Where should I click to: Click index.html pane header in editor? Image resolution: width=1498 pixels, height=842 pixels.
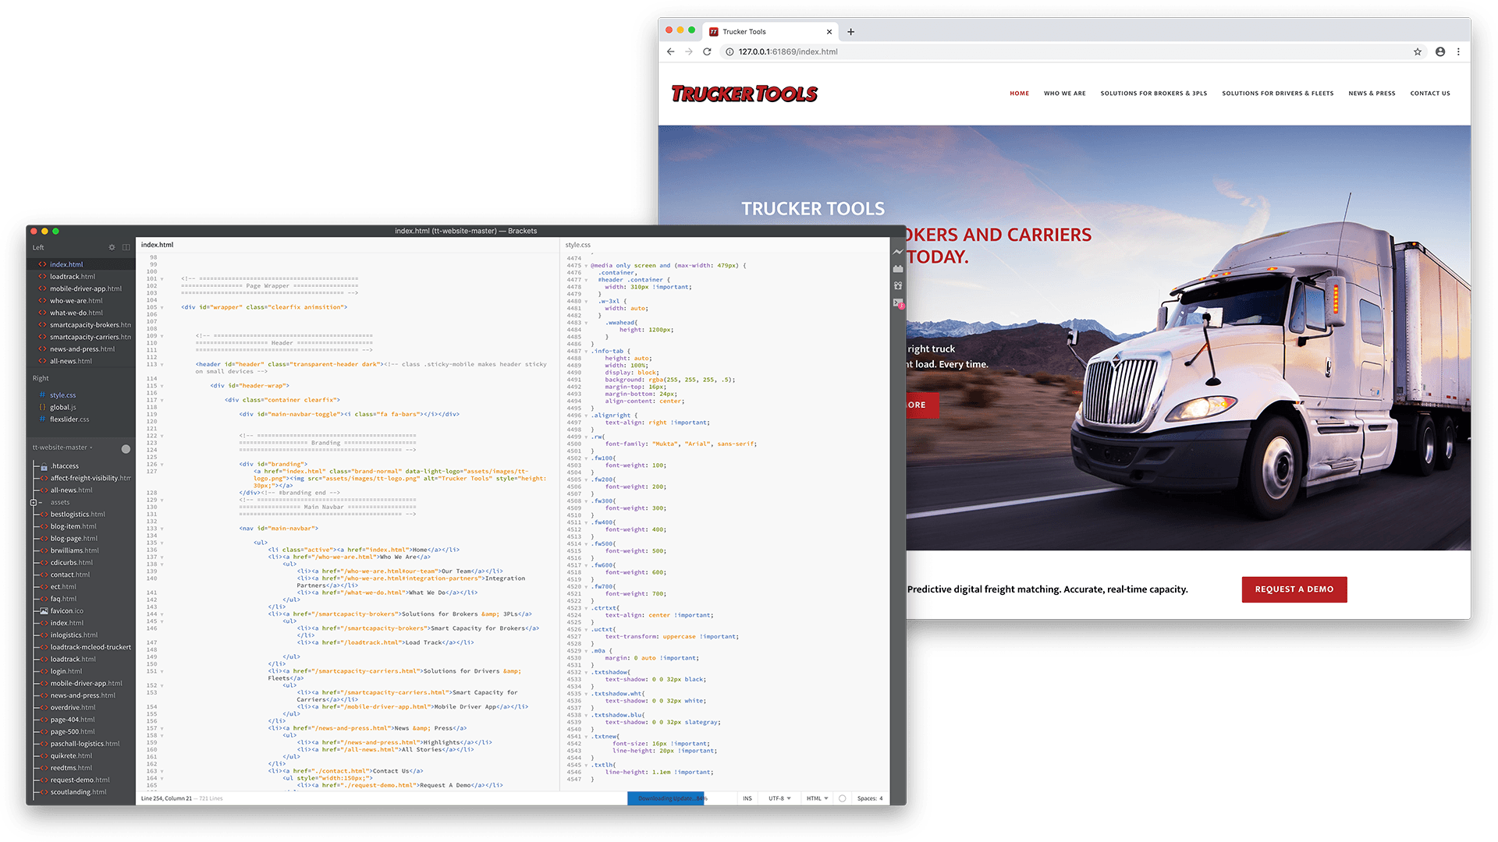pyautogui.click(x=157, y=245)
